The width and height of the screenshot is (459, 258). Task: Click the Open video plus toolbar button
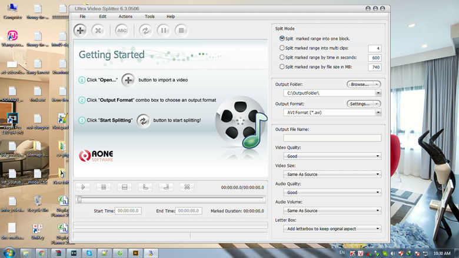pyautogui.click(x=80, y=31)
